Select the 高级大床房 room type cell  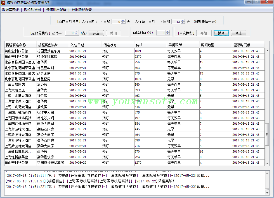pyautogui.click(x=53, y=135)
